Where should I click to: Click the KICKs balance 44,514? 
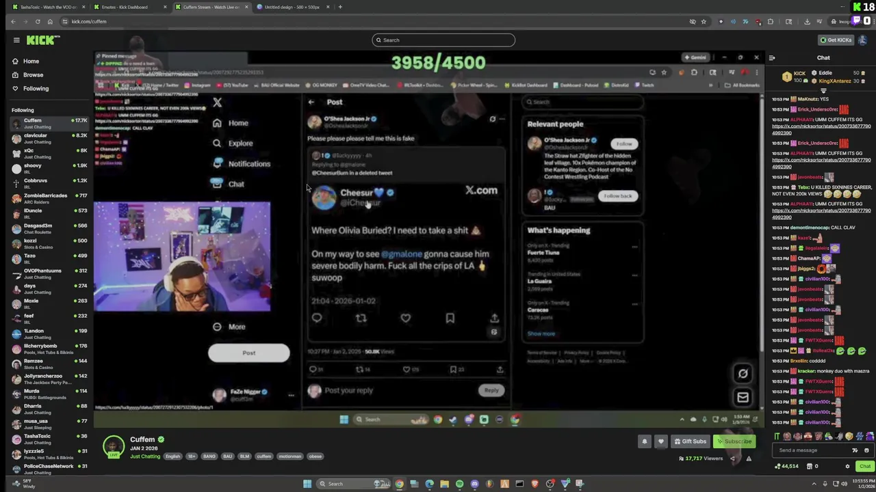tap(786, 466)
